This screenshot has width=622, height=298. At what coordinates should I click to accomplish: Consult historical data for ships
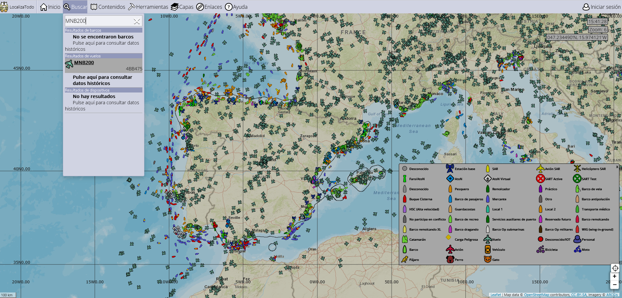[106, 43]
